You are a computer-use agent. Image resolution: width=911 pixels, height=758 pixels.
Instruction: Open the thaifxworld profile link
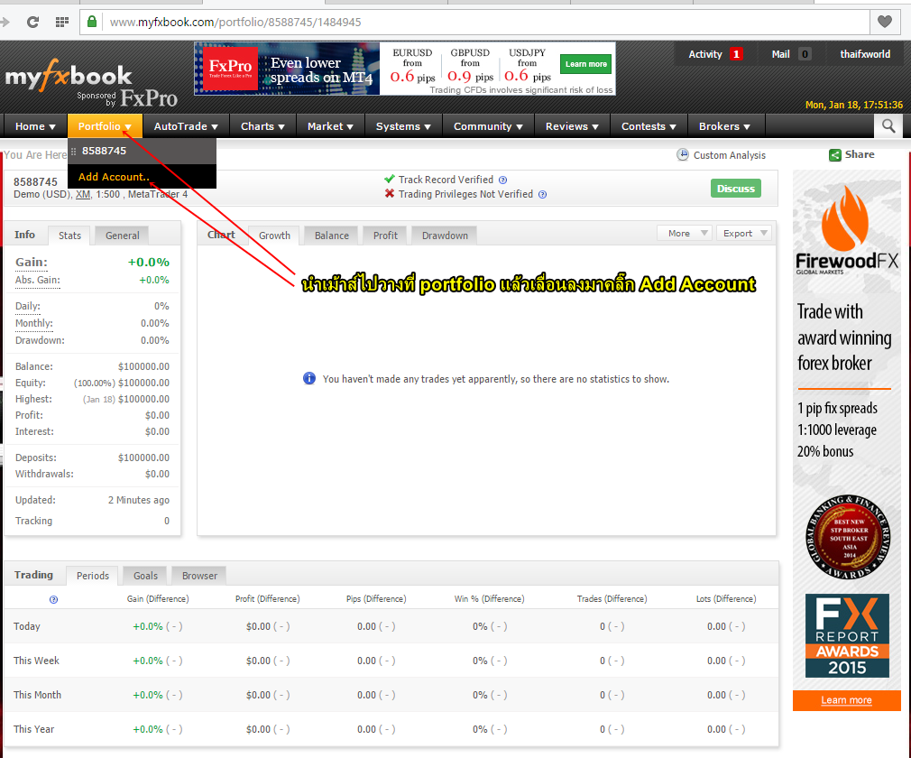(x=864, y=54)
